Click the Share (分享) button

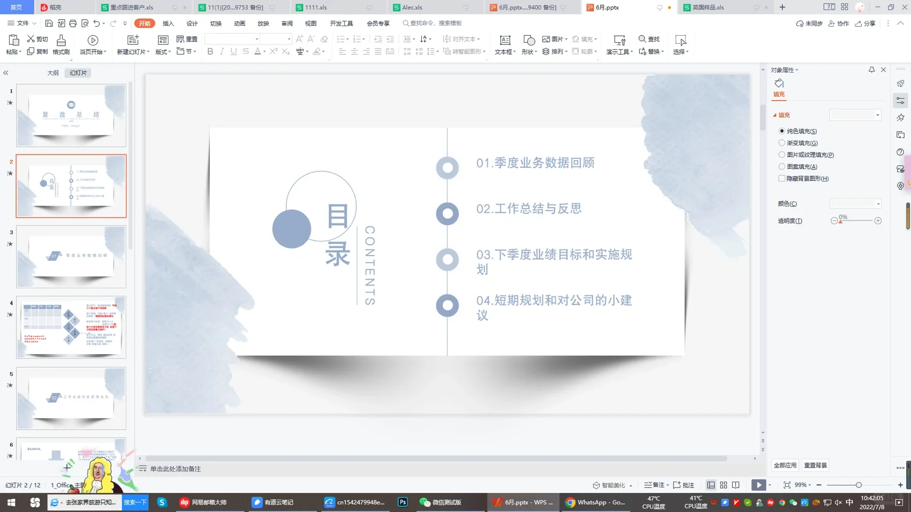coord(865,23)
